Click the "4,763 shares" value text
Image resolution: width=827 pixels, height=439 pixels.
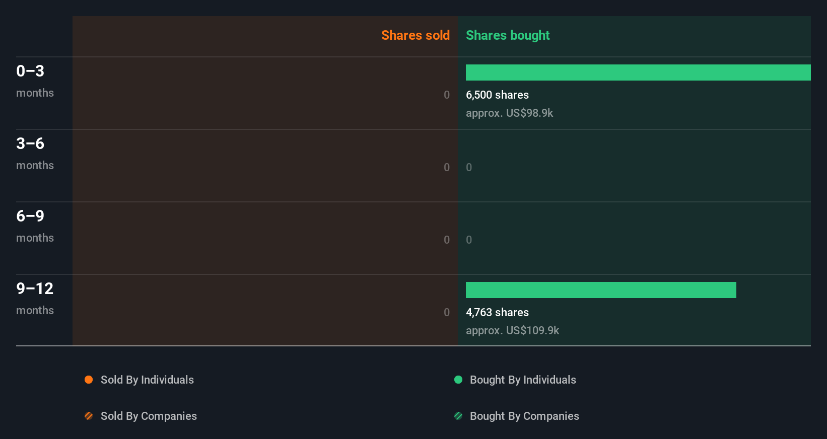tap(497, 312)
